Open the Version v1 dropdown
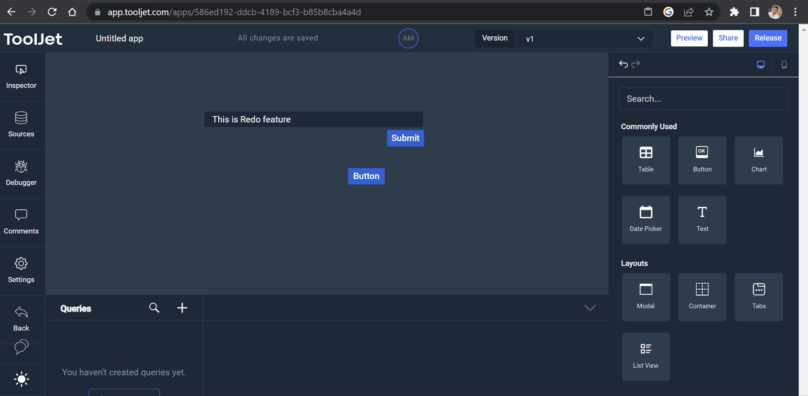 point(584,38)
